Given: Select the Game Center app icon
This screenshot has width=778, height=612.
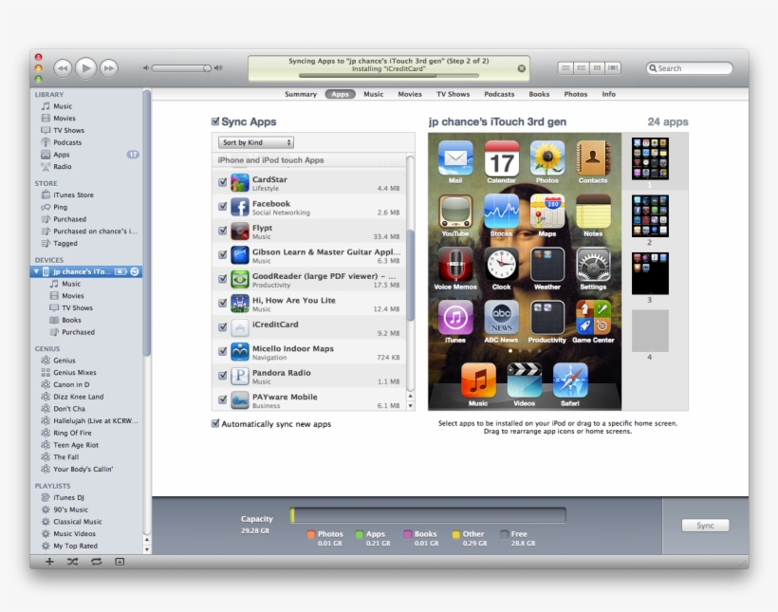Looking at the screenshot, I should coord(593,318).
